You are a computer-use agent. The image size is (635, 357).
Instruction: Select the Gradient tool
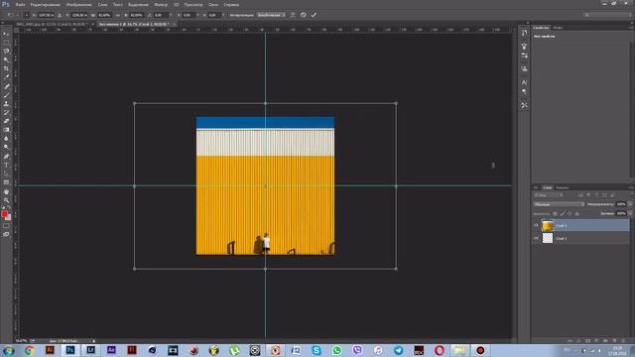pyautogui.click(x=6, y=130)
